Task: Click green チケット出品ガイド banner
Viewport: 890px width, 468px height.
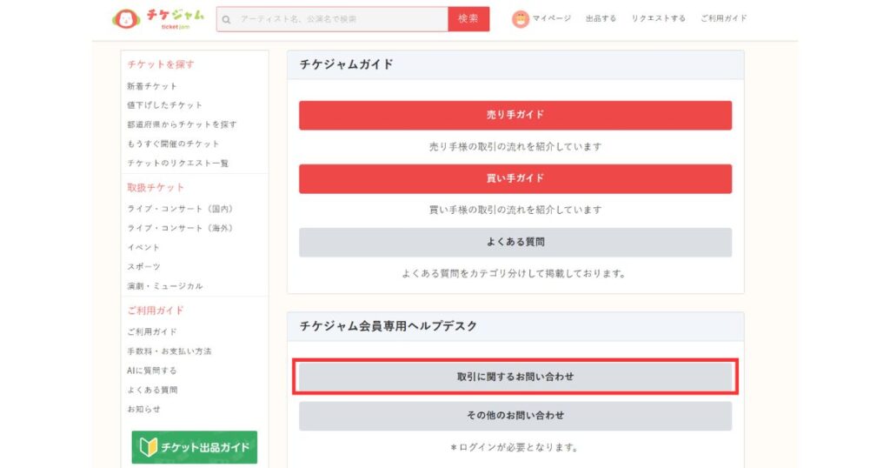Action: coord(194,447)
